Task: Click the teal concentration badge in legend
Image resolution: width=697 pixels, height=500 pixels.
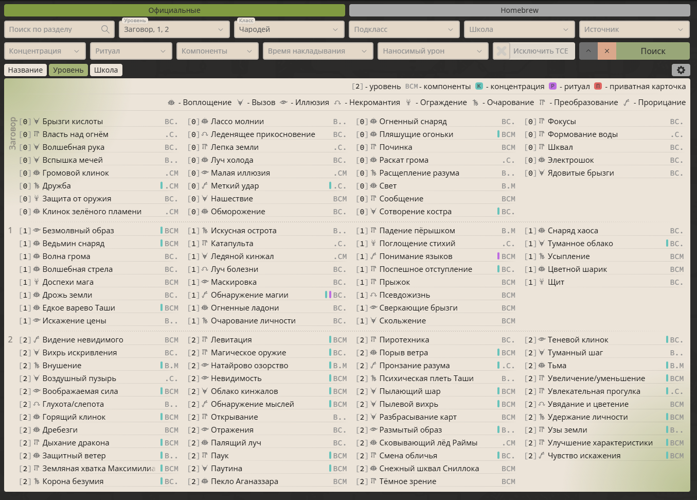Action: point(479,87)
